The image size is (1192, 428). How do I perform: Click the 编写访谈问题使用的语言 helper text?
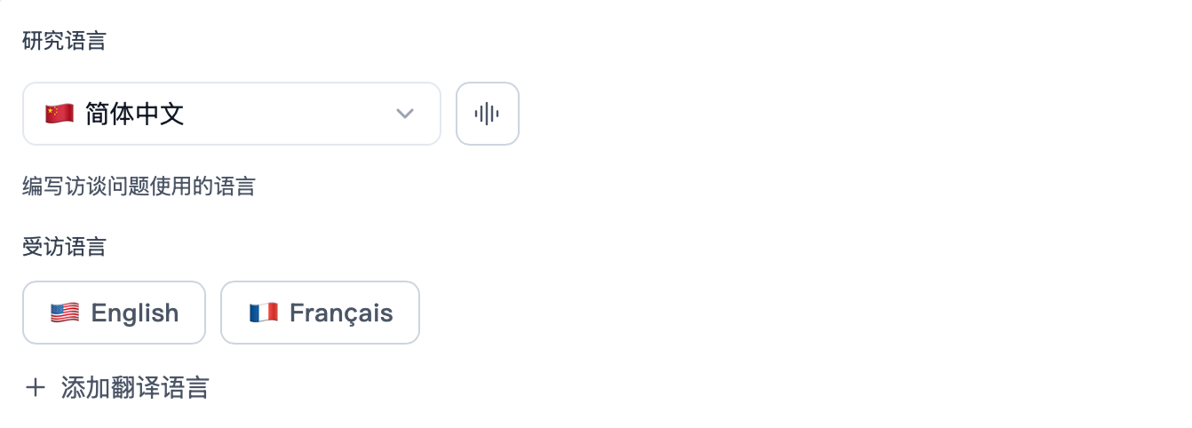coord(139,186)
